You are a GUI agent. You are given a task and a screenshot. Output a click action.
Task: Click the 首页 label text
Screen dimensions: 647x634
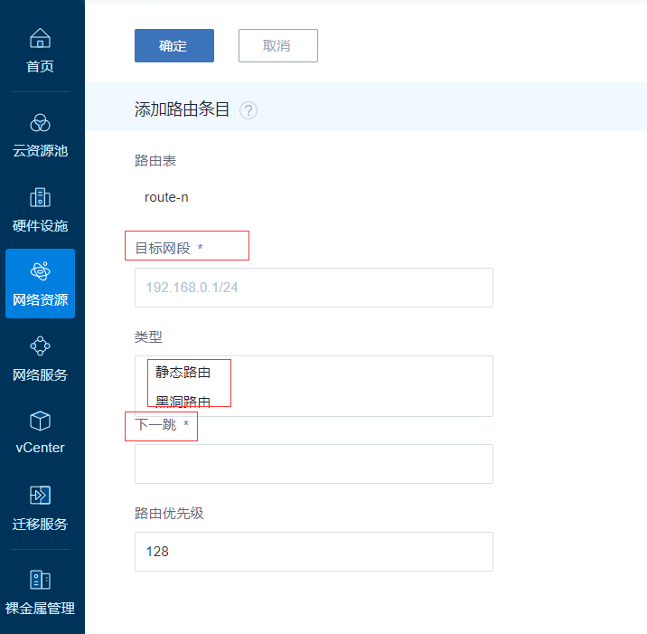click(x=40, y=67)
